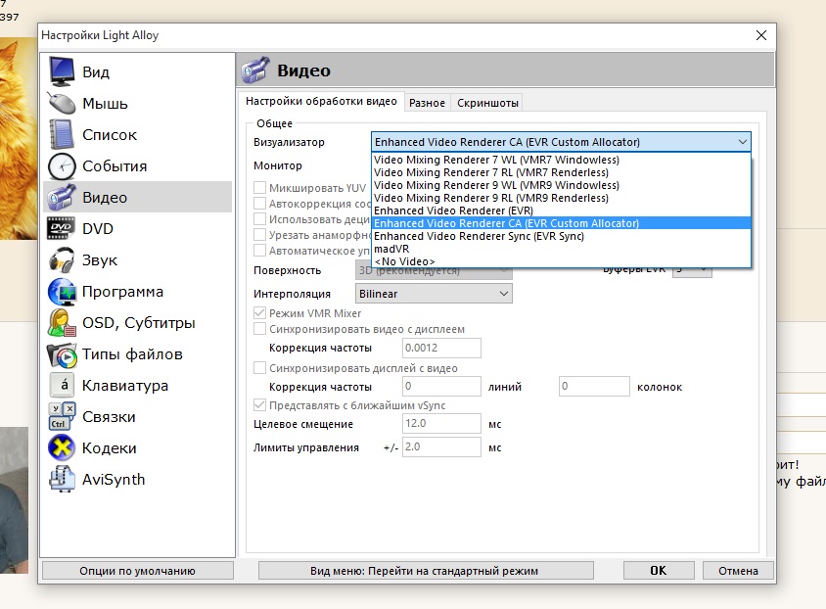Click Вид меню: Перейти на стандартный режим

(x=426, y=571)
